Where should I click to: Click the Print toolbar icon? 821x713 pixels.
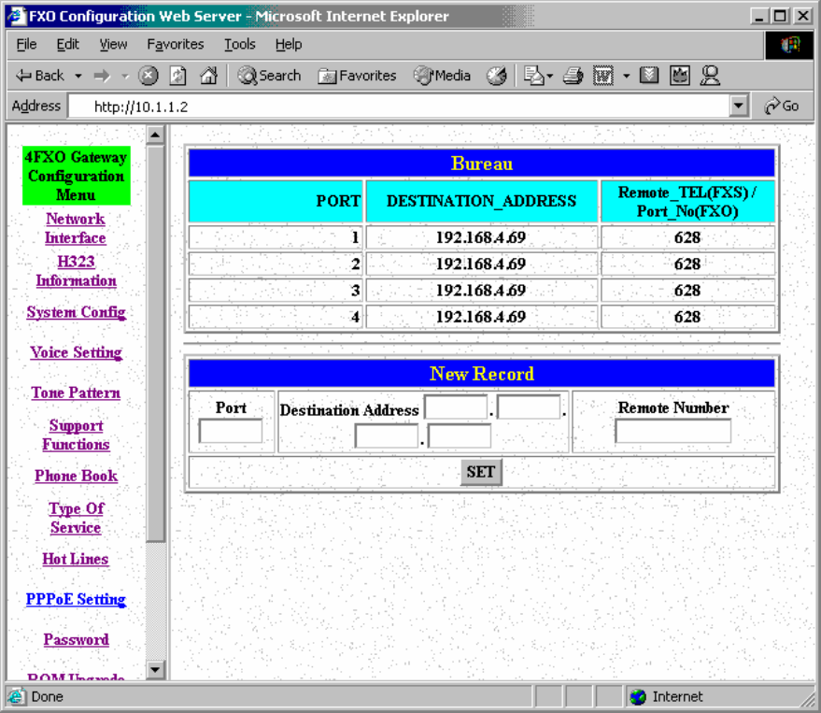573,76
